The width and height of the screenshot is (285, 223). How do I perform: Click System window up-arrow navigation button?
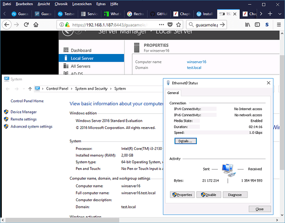30,89
